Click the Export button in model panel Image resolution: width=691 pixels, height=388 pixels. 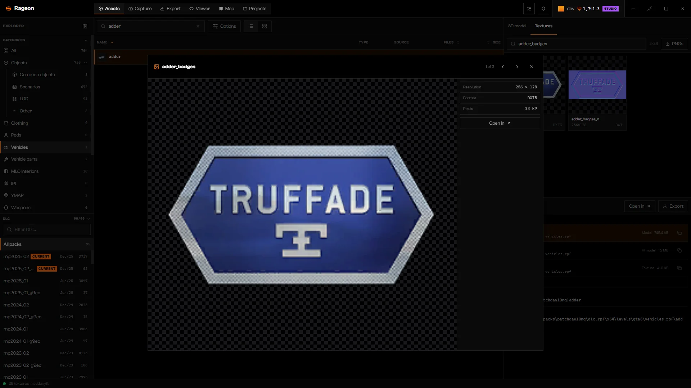[x=673, y=206]
